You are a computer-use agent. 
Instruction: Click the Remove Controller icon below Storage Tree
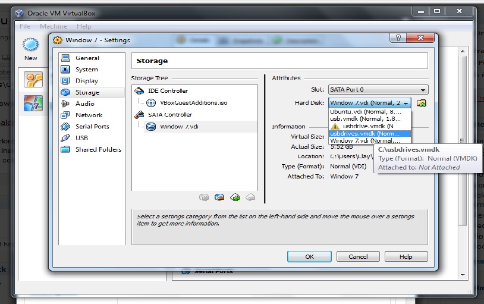[x=219, y=198]
